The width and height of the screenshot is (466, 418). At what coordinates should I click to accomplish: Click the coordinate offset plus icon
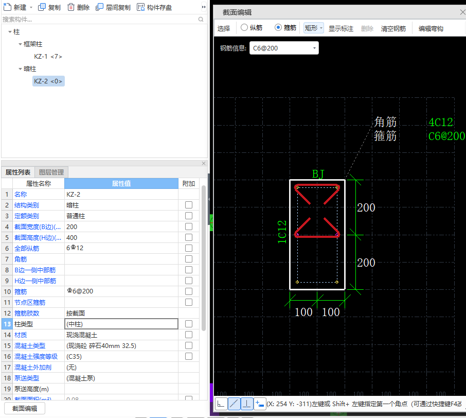(x=260, y=404)
